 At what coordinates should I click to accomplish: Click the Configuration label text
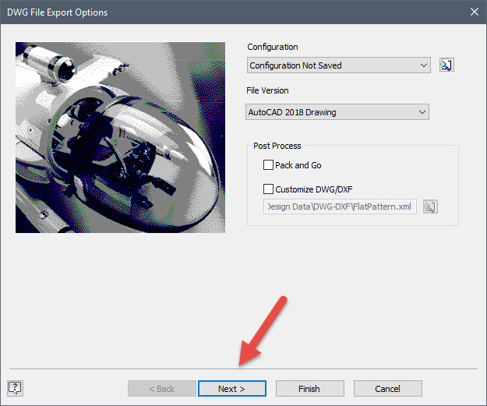(273, 47)
